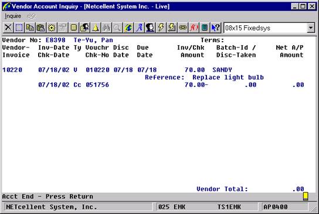Expand the 08x15 Fixedsys font dropdown

click(x=311, y=28)
